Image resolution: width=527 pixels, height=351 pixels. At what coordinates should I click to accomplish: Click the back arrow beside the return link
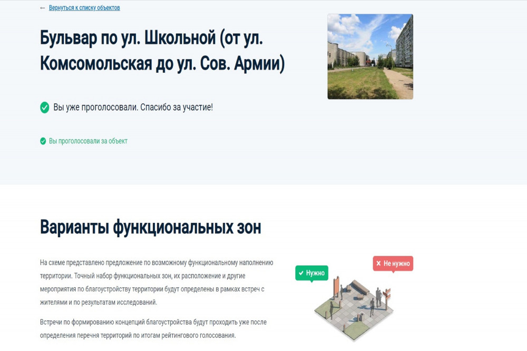42,8
